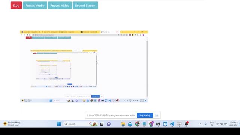Click the Hide link in sharing bar
240x135 pixels.
coord(156,115)
